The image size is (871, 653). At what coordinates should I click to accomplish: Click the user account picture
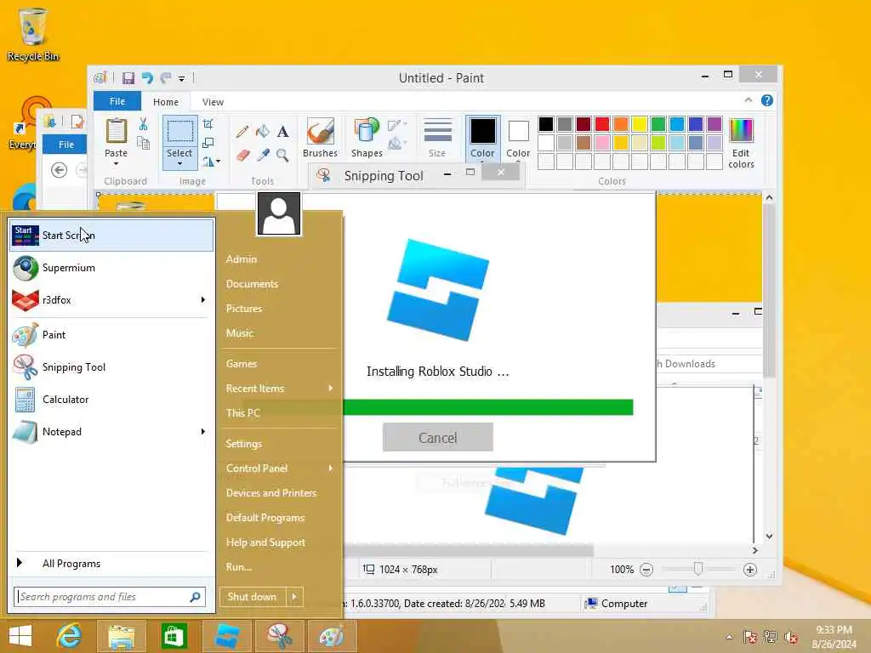[x=279, y=213]
